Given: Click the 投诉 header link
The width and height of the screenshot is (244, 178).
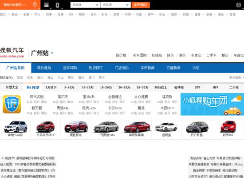Looking at the screenshot, I should click(225, 55).
